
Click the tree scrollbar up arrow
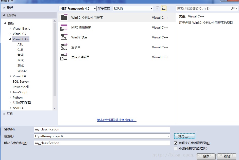[55, 21]
